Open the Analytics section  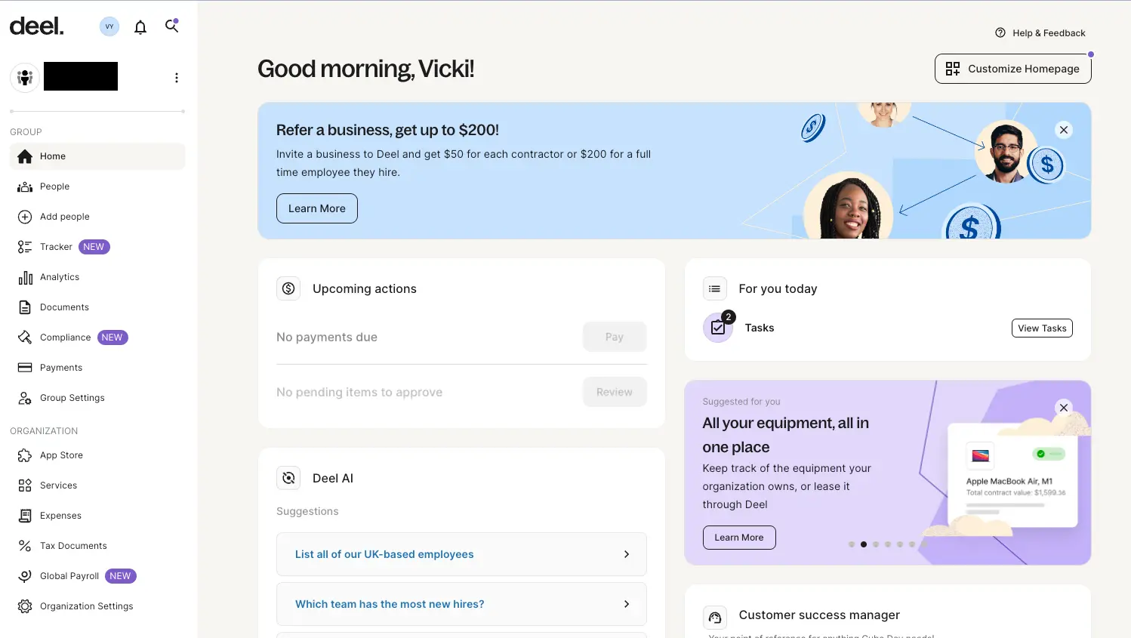click(x=59, y=276)
